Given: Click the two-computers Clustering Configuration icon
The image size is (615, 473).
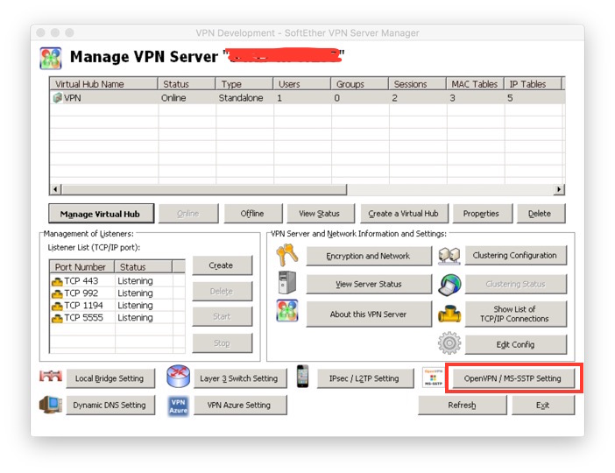Looking at the screenshot, I should pyautogui.click(x=449, y=256).
